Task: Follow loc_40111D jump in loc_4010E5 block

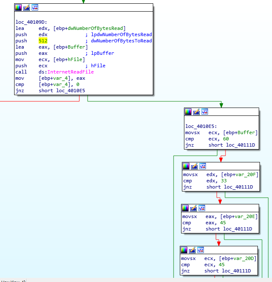Action: click(240, 145)
